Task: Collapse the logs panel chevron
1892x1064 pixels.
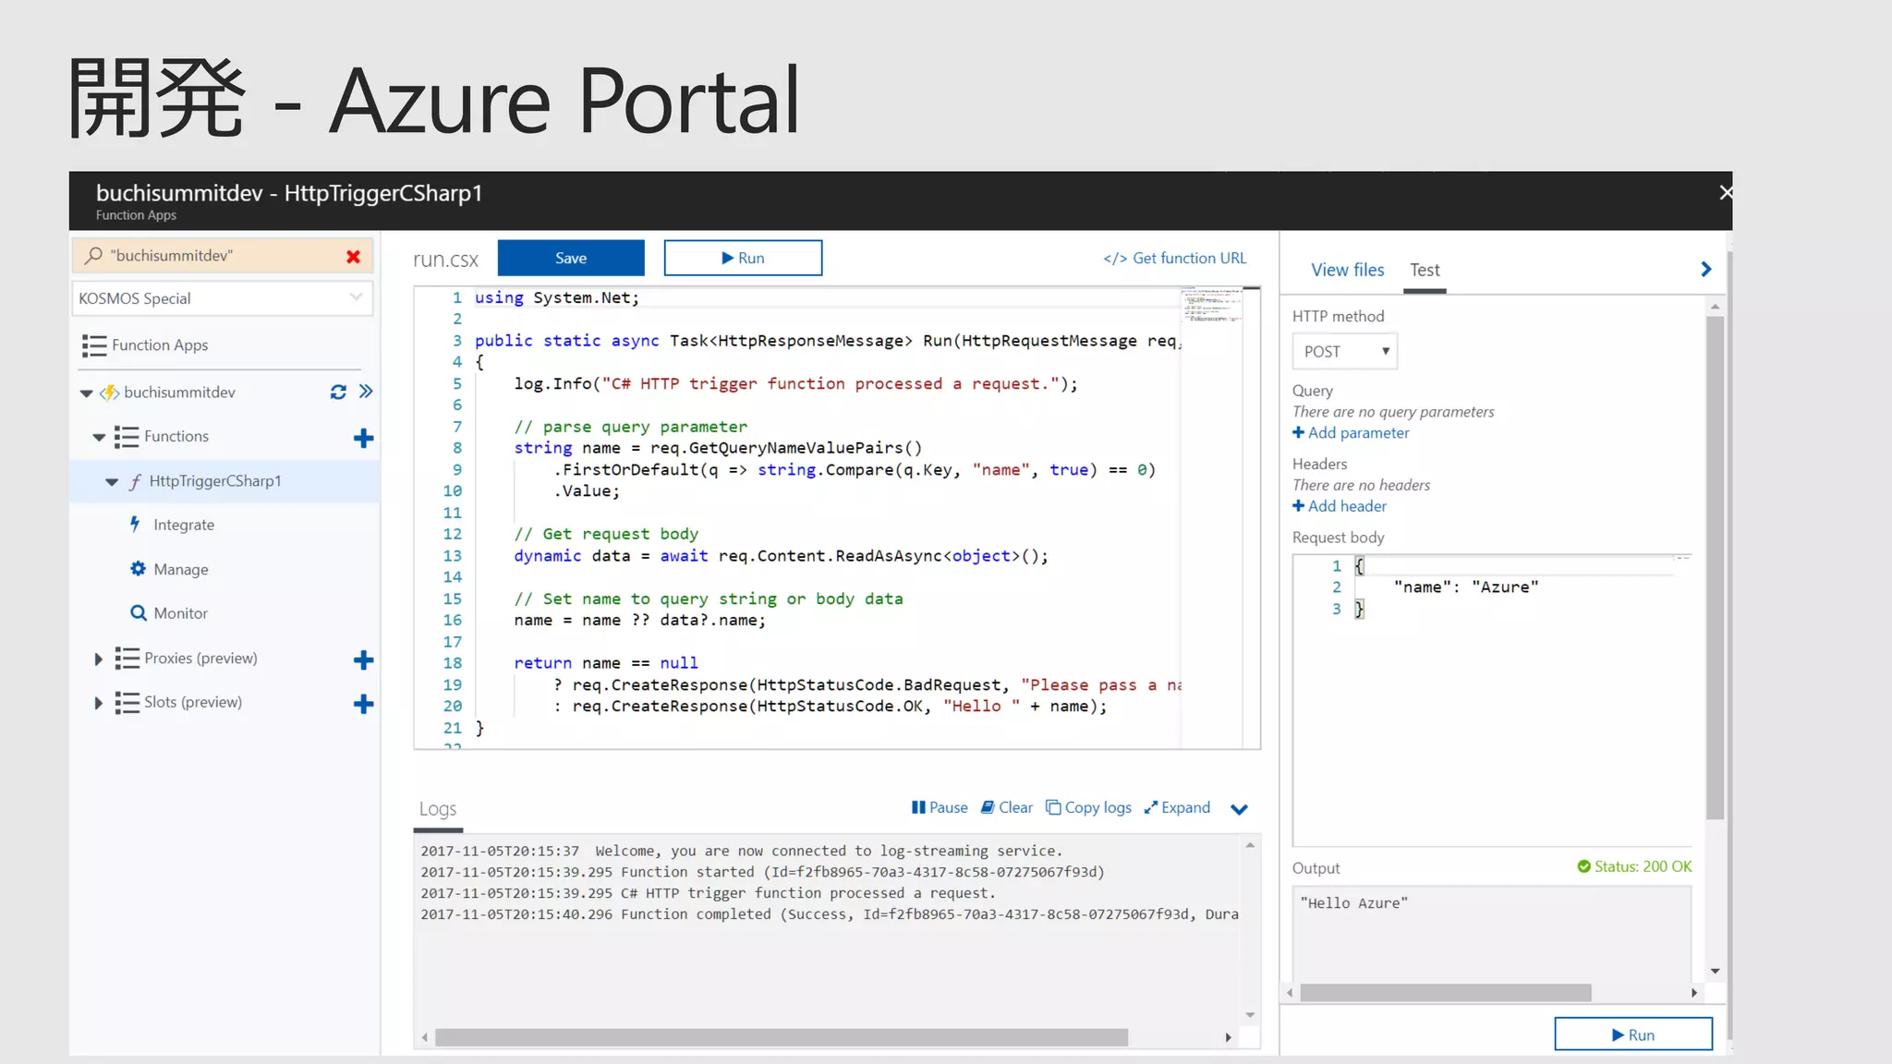Action: 1239,809
